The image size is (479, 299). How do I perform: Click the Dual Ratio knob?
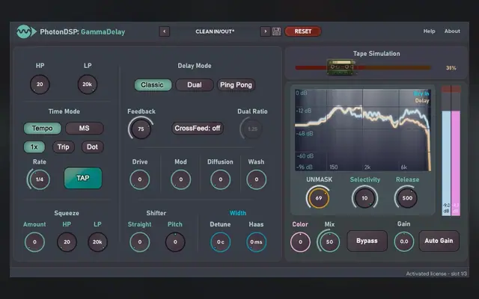pyautogui.click(x=252, y=129)
